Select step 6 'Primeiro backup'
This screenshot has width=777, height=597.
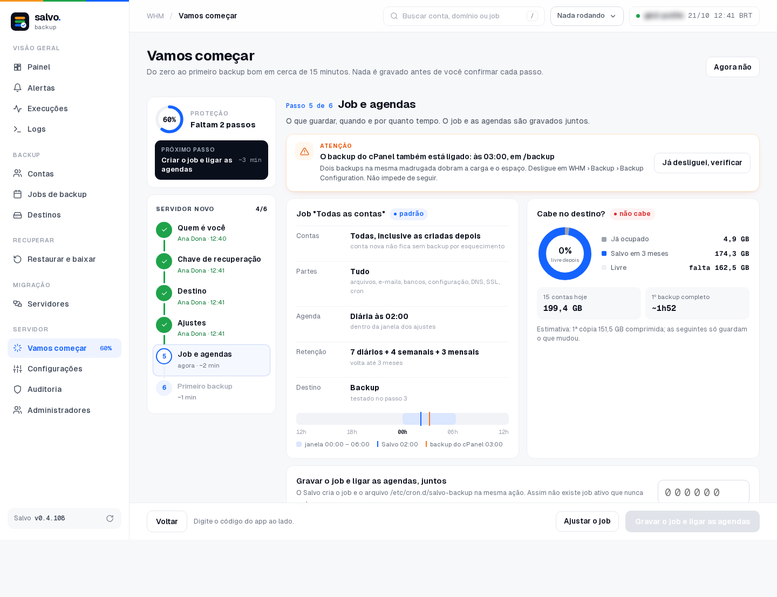[212, 391]
